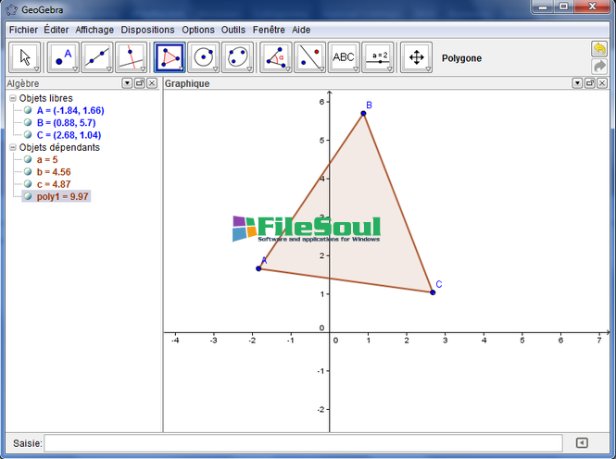The width and height of the screenshot is (616, 459).
Task: Open the Affichage menu
Action: click(94, 30)
